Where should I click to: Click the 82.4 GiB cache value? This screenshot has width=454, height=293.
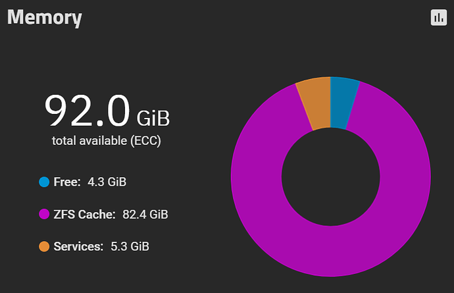145,215
